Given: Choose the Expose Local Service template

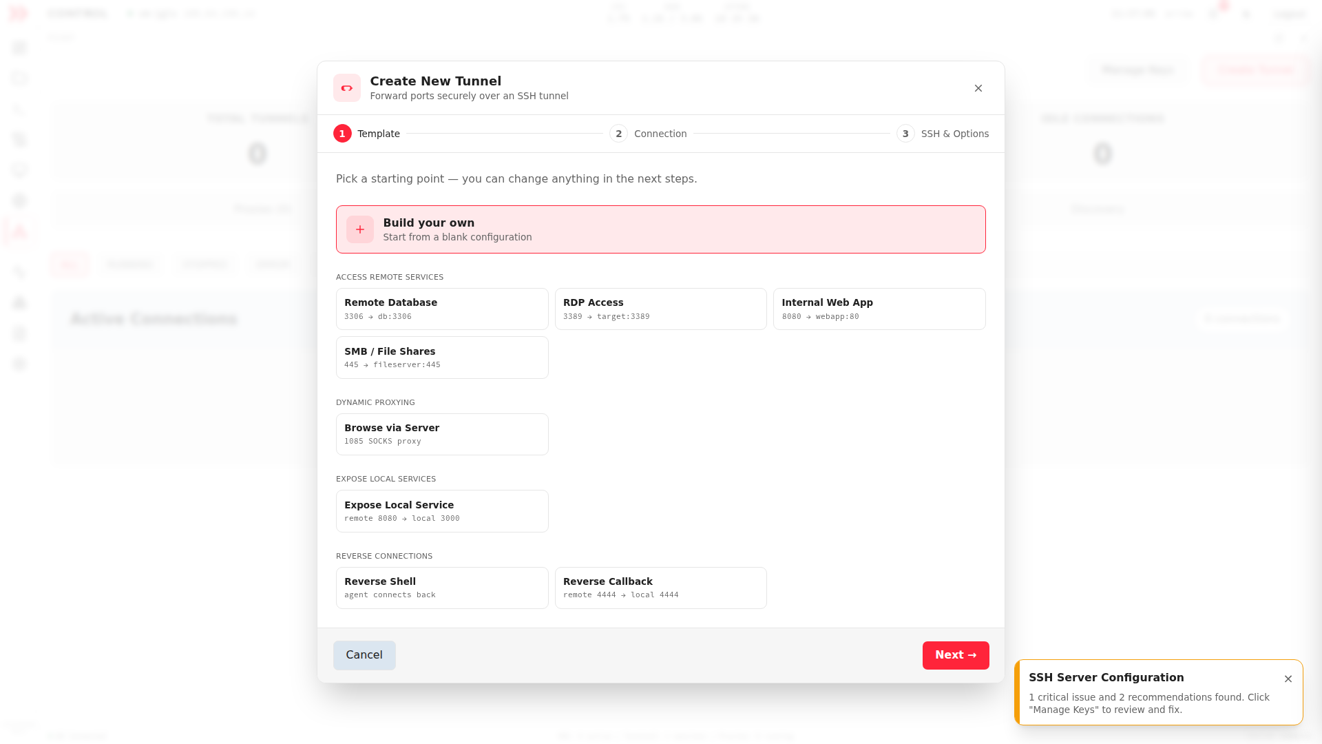Looking at the screenshot, I should point(442,511).
